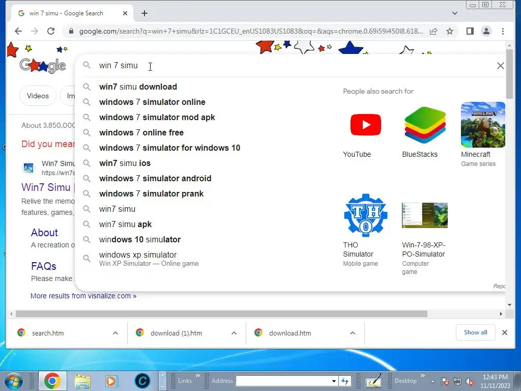Screen dimensions: 521x391
Task: Click the vertical page scrollbar thumb
Action: (509, 74)
